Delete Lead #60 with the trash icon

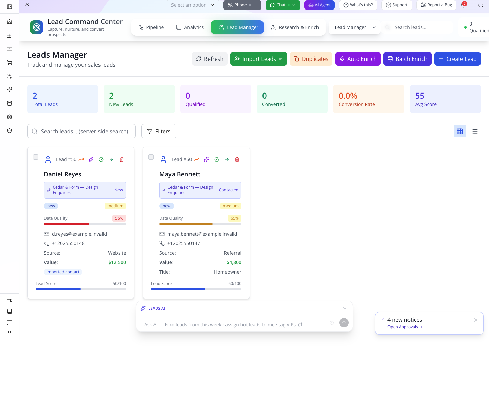[237, 159]
